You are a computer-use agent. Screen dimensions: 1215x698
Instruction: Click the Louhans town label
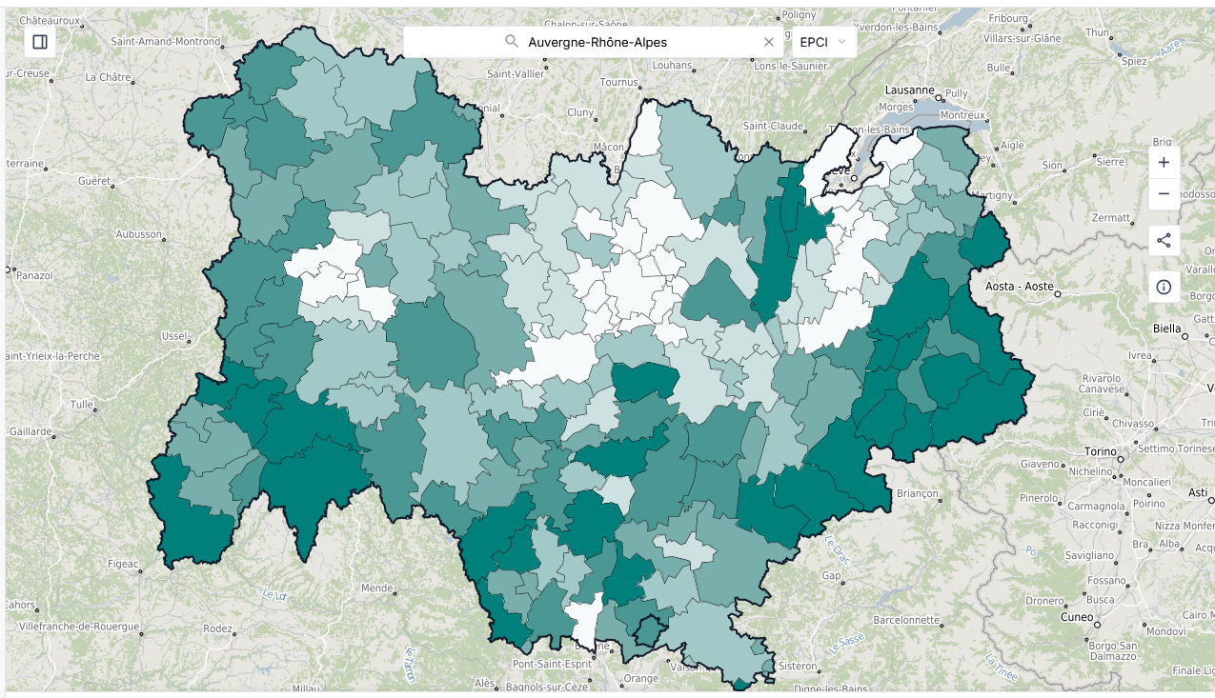click(x=672, y=65)
